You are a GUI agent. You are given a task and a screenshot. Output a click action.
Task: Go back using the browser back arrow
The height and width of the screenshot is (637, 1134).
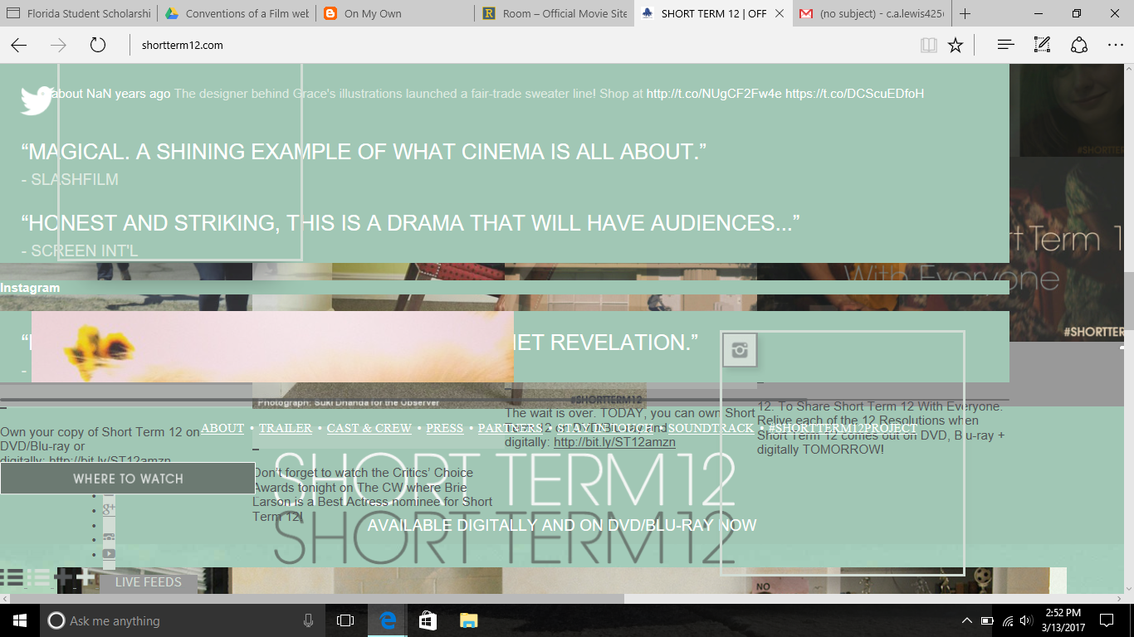[18, 46]
